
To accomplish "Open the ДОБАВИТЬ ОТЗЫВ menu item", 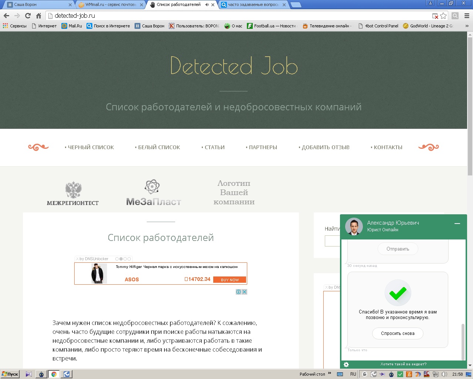I will pyautogui.click(x=324, y=147).
